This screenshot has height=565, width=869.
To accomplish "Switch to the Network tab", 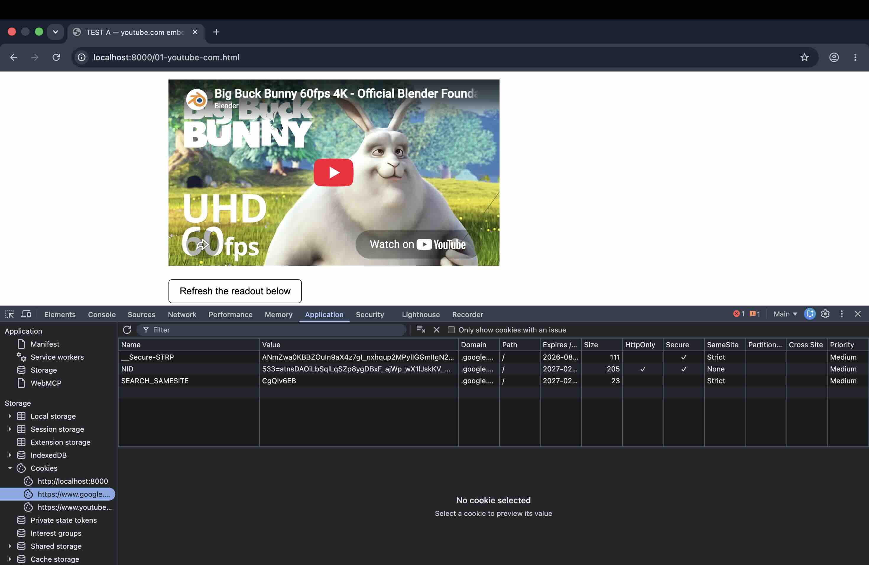I will (x=182, y=314).
